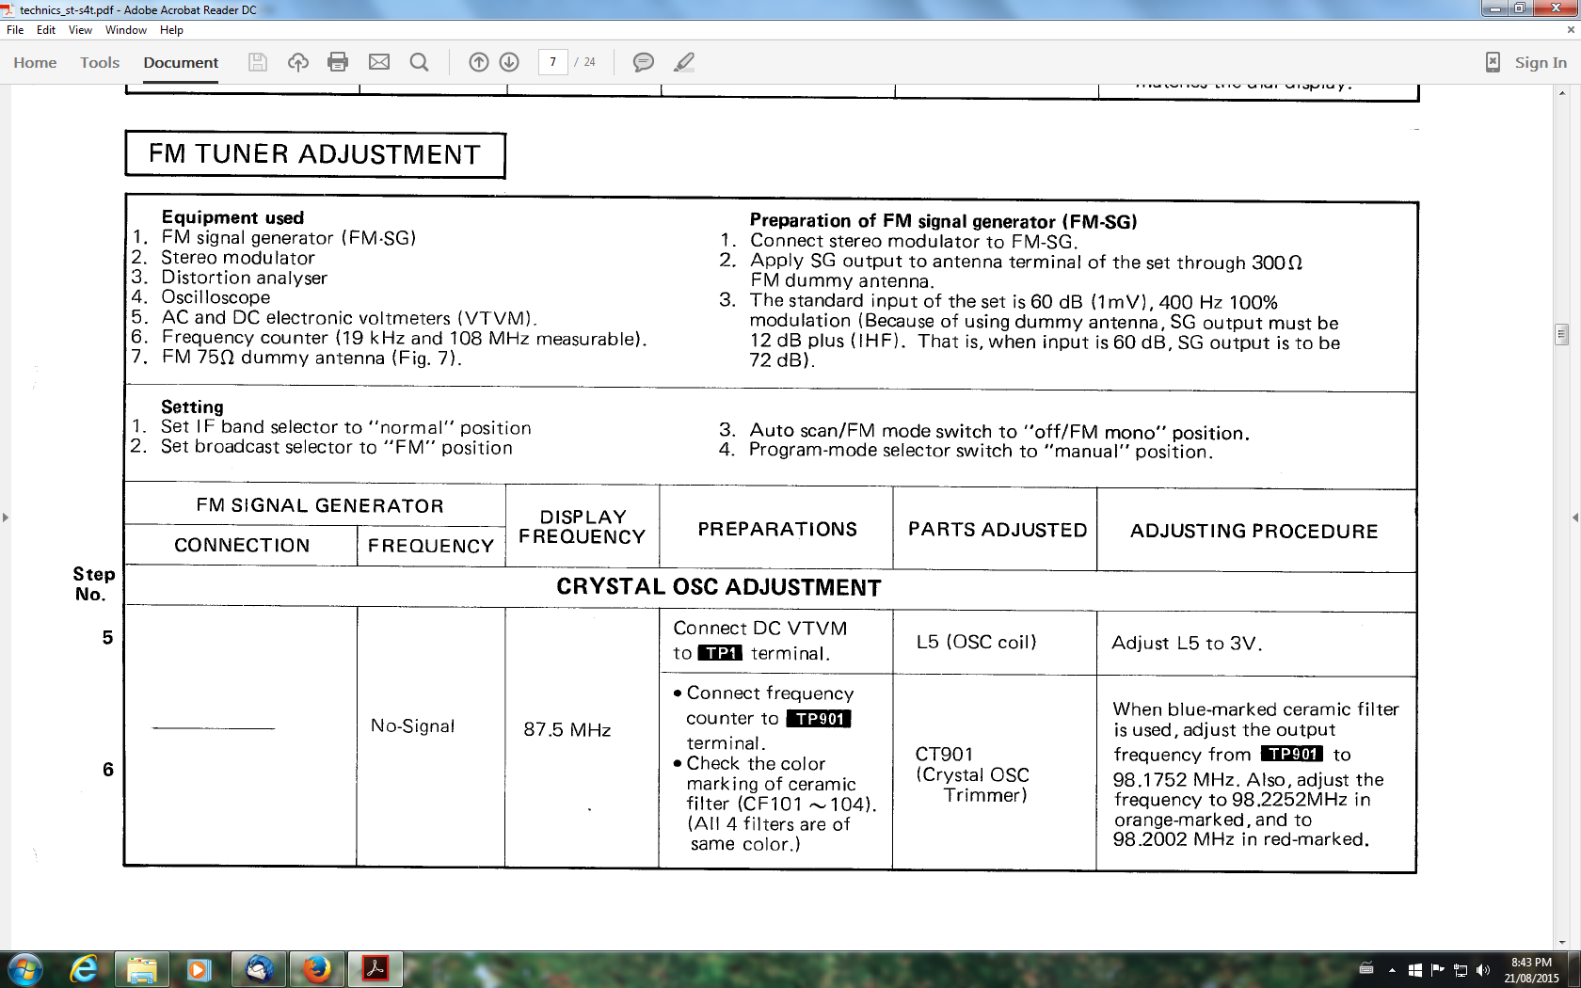
Task: Click the 'ADJUSTING PROCEDURE' column header
Action: [1254, 532]
